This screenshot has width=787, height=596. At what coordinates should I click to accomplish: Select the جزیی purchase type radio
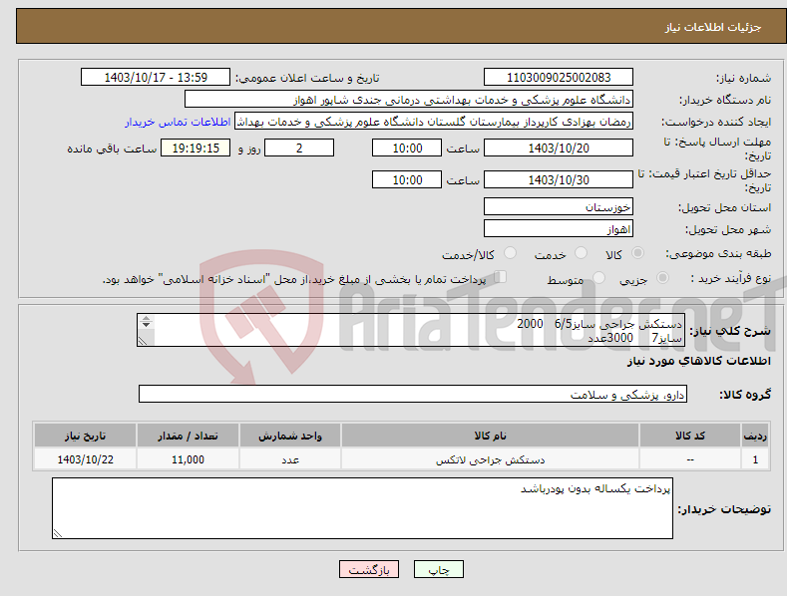coord(662,277)
